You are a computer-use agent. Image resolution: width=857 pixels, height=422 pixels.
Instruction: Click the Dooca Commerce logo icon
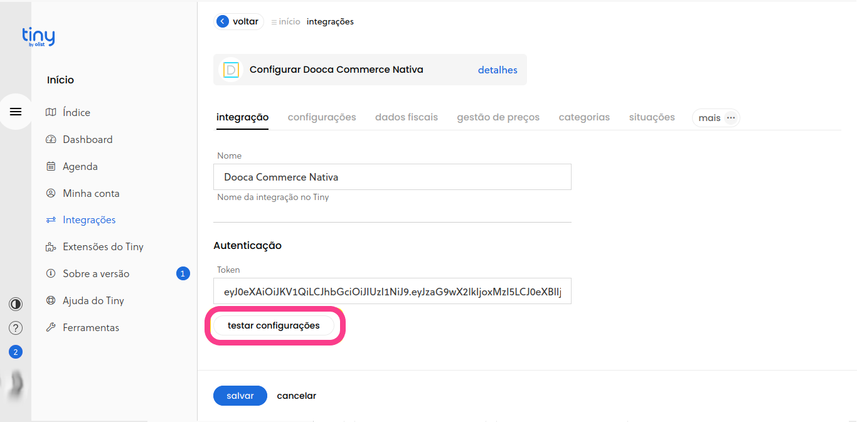click(231, 70)
